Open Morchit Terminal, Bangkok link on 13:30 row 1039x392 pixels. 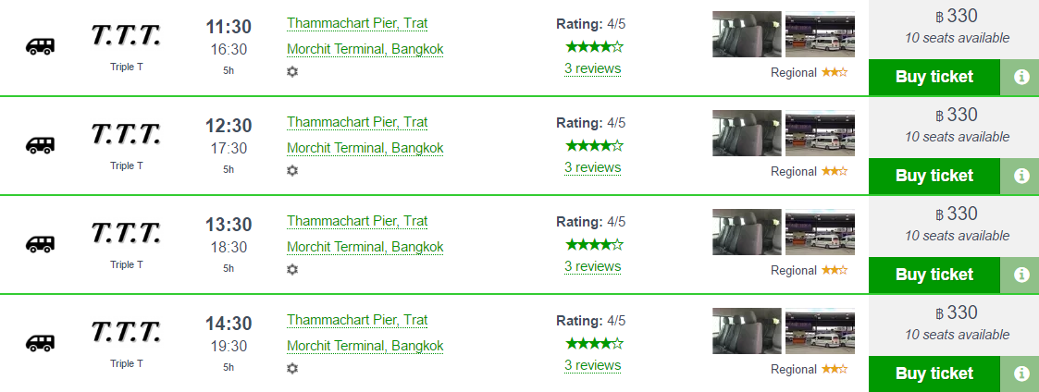[x=365, y=247]
